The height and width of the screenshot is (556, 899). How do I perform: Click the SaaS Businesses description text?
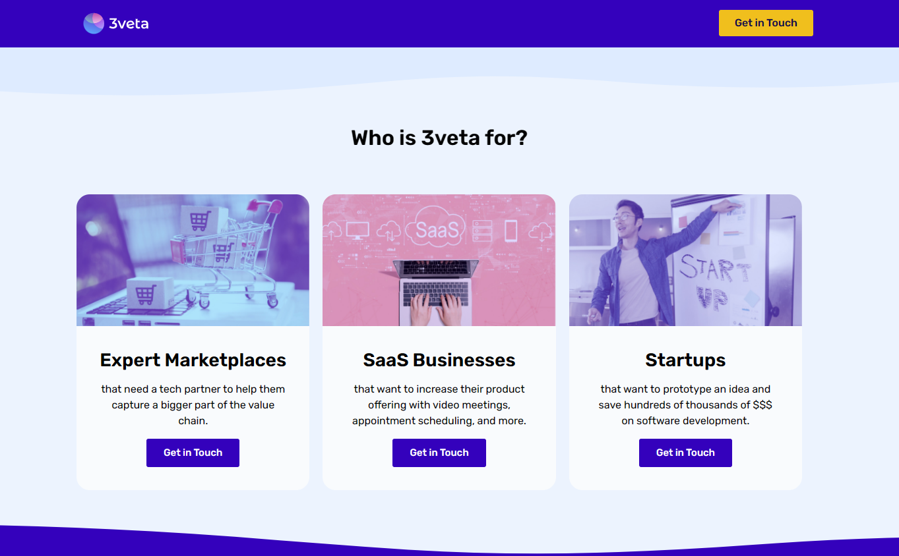439,404
